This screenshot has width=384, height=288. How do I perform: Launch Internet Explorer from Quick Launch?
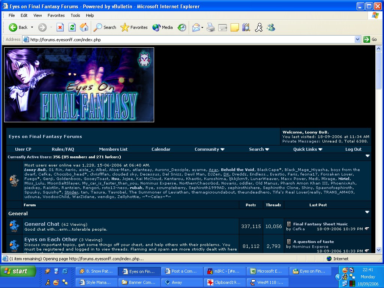[65, 271]
